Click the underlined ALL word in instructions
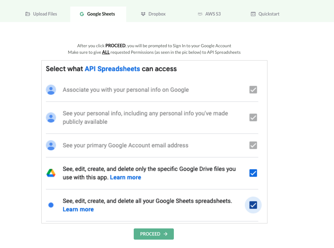 (x=106, y=53)
